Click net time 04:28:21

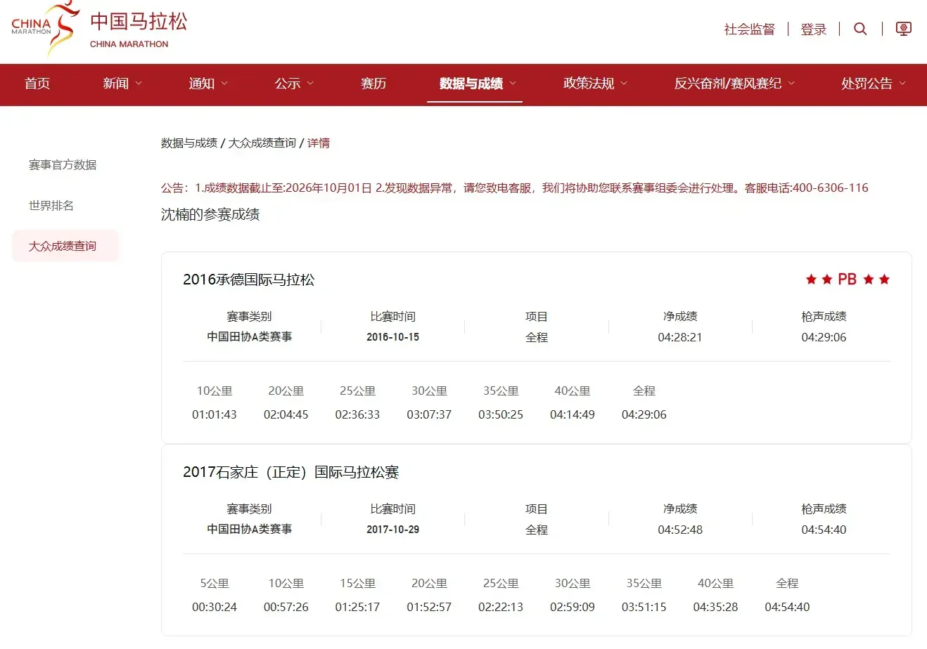coord(680,337)
